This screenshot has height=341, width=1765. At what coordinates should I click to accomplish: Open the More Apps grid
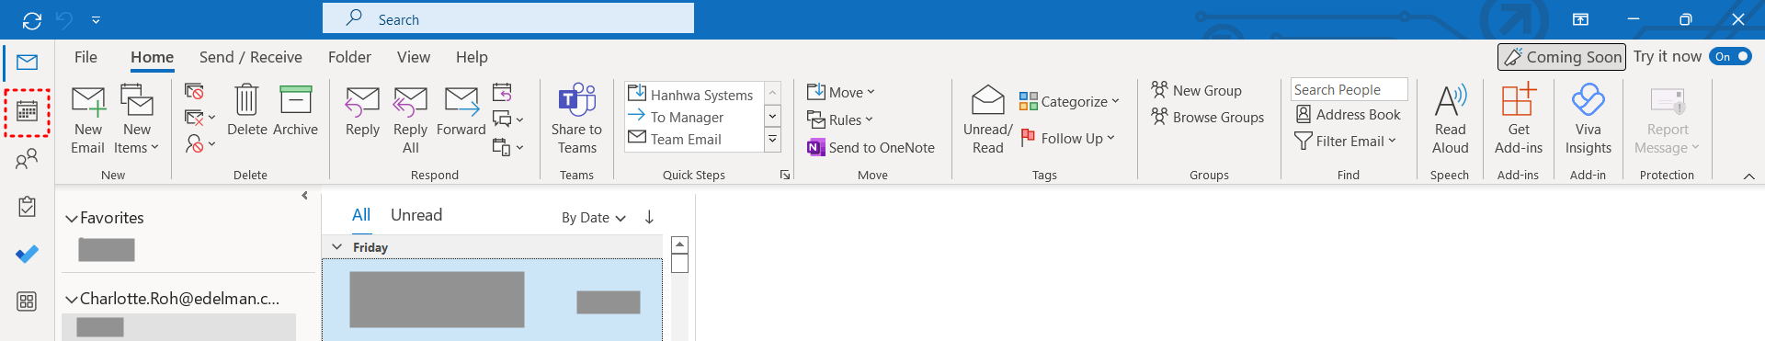coord(27,301)
